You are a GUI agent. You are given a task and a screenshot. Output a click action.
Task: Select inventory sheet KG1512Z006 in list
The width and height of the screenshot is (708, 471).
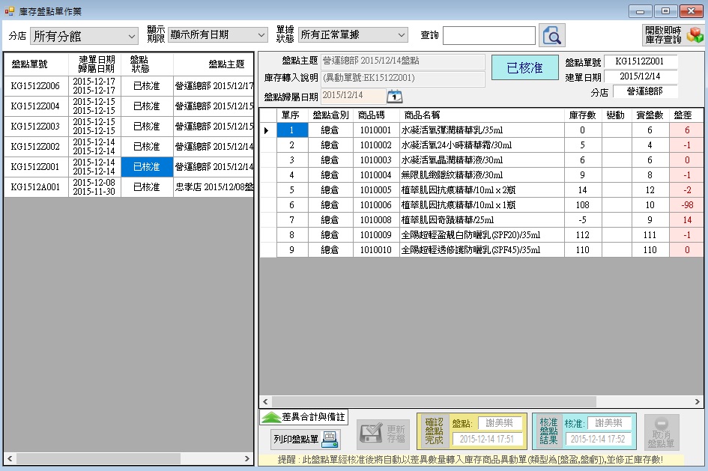click(35, 86)
